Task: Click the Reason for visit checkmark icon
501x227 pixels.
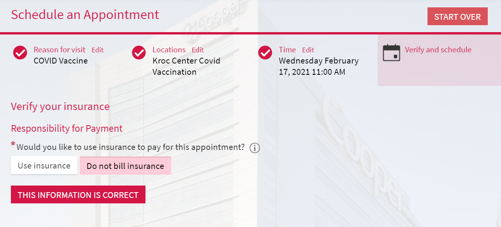Action: pyautogui.click(x=20, y=53)
